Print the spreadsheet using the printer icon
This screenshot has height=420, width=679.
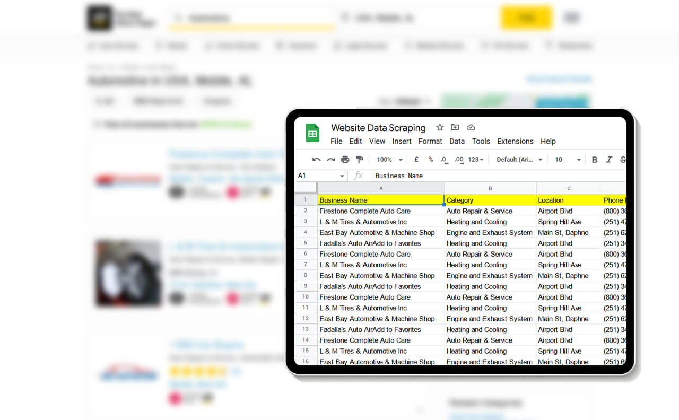click(345, 160)
